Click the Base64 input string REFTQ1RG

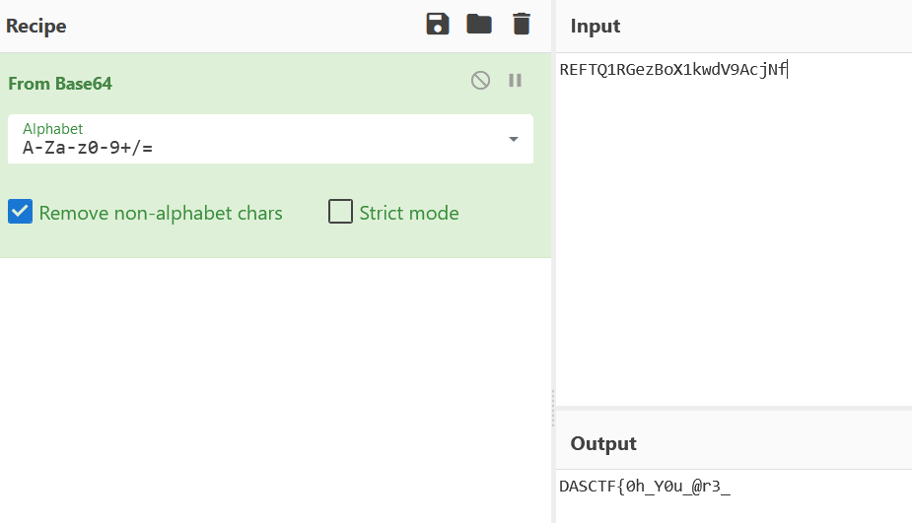pyautogui.click(x=673, y=70)
